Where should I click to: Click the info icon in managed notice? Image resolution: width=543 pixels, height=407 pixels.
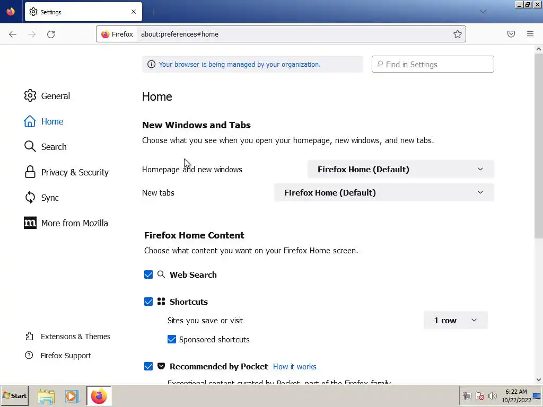[151, 64]
